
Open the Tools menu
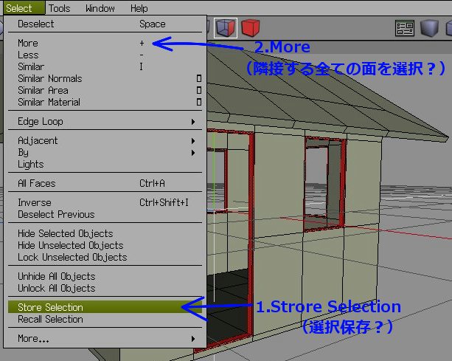59,8
